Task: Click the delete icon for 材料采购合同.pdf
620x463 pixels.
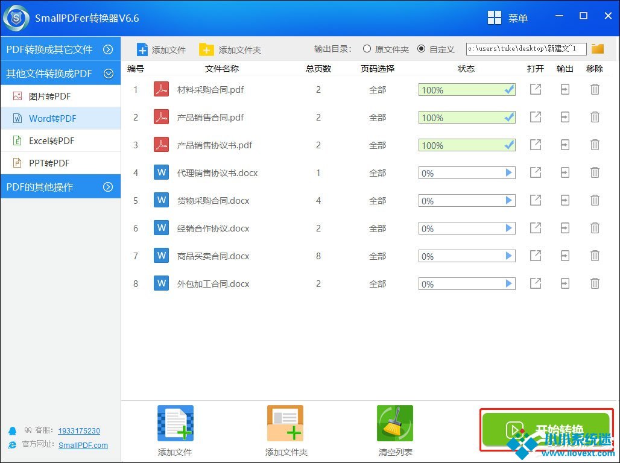Action: 595,90
